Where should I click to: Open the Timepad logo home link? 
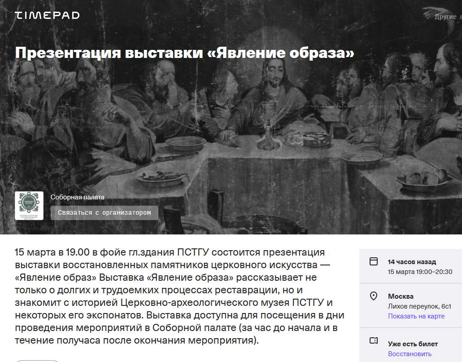click(47, 15)
